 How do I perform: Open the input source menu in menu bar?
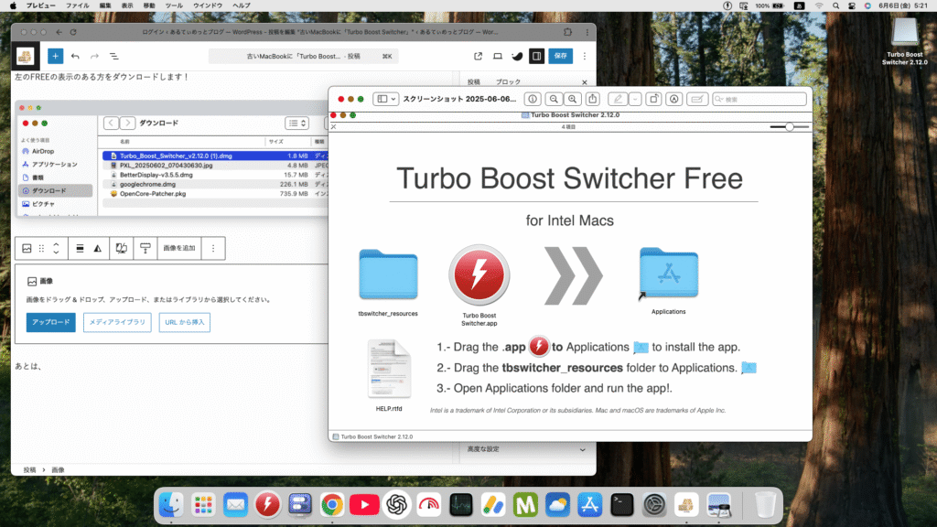(799, 6)
